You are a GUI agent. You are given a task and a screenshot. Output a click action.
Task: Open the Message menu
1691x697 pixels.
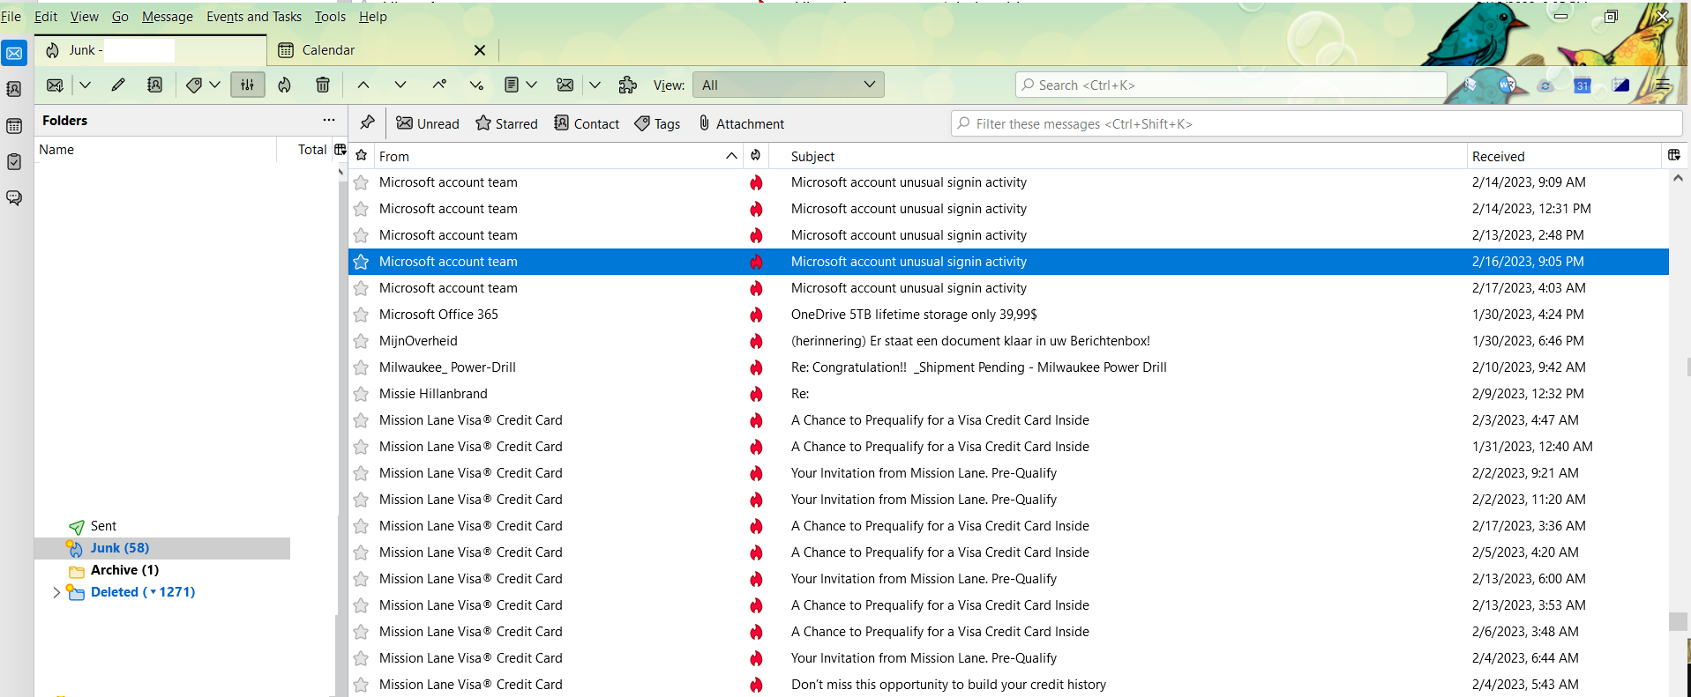168,16
